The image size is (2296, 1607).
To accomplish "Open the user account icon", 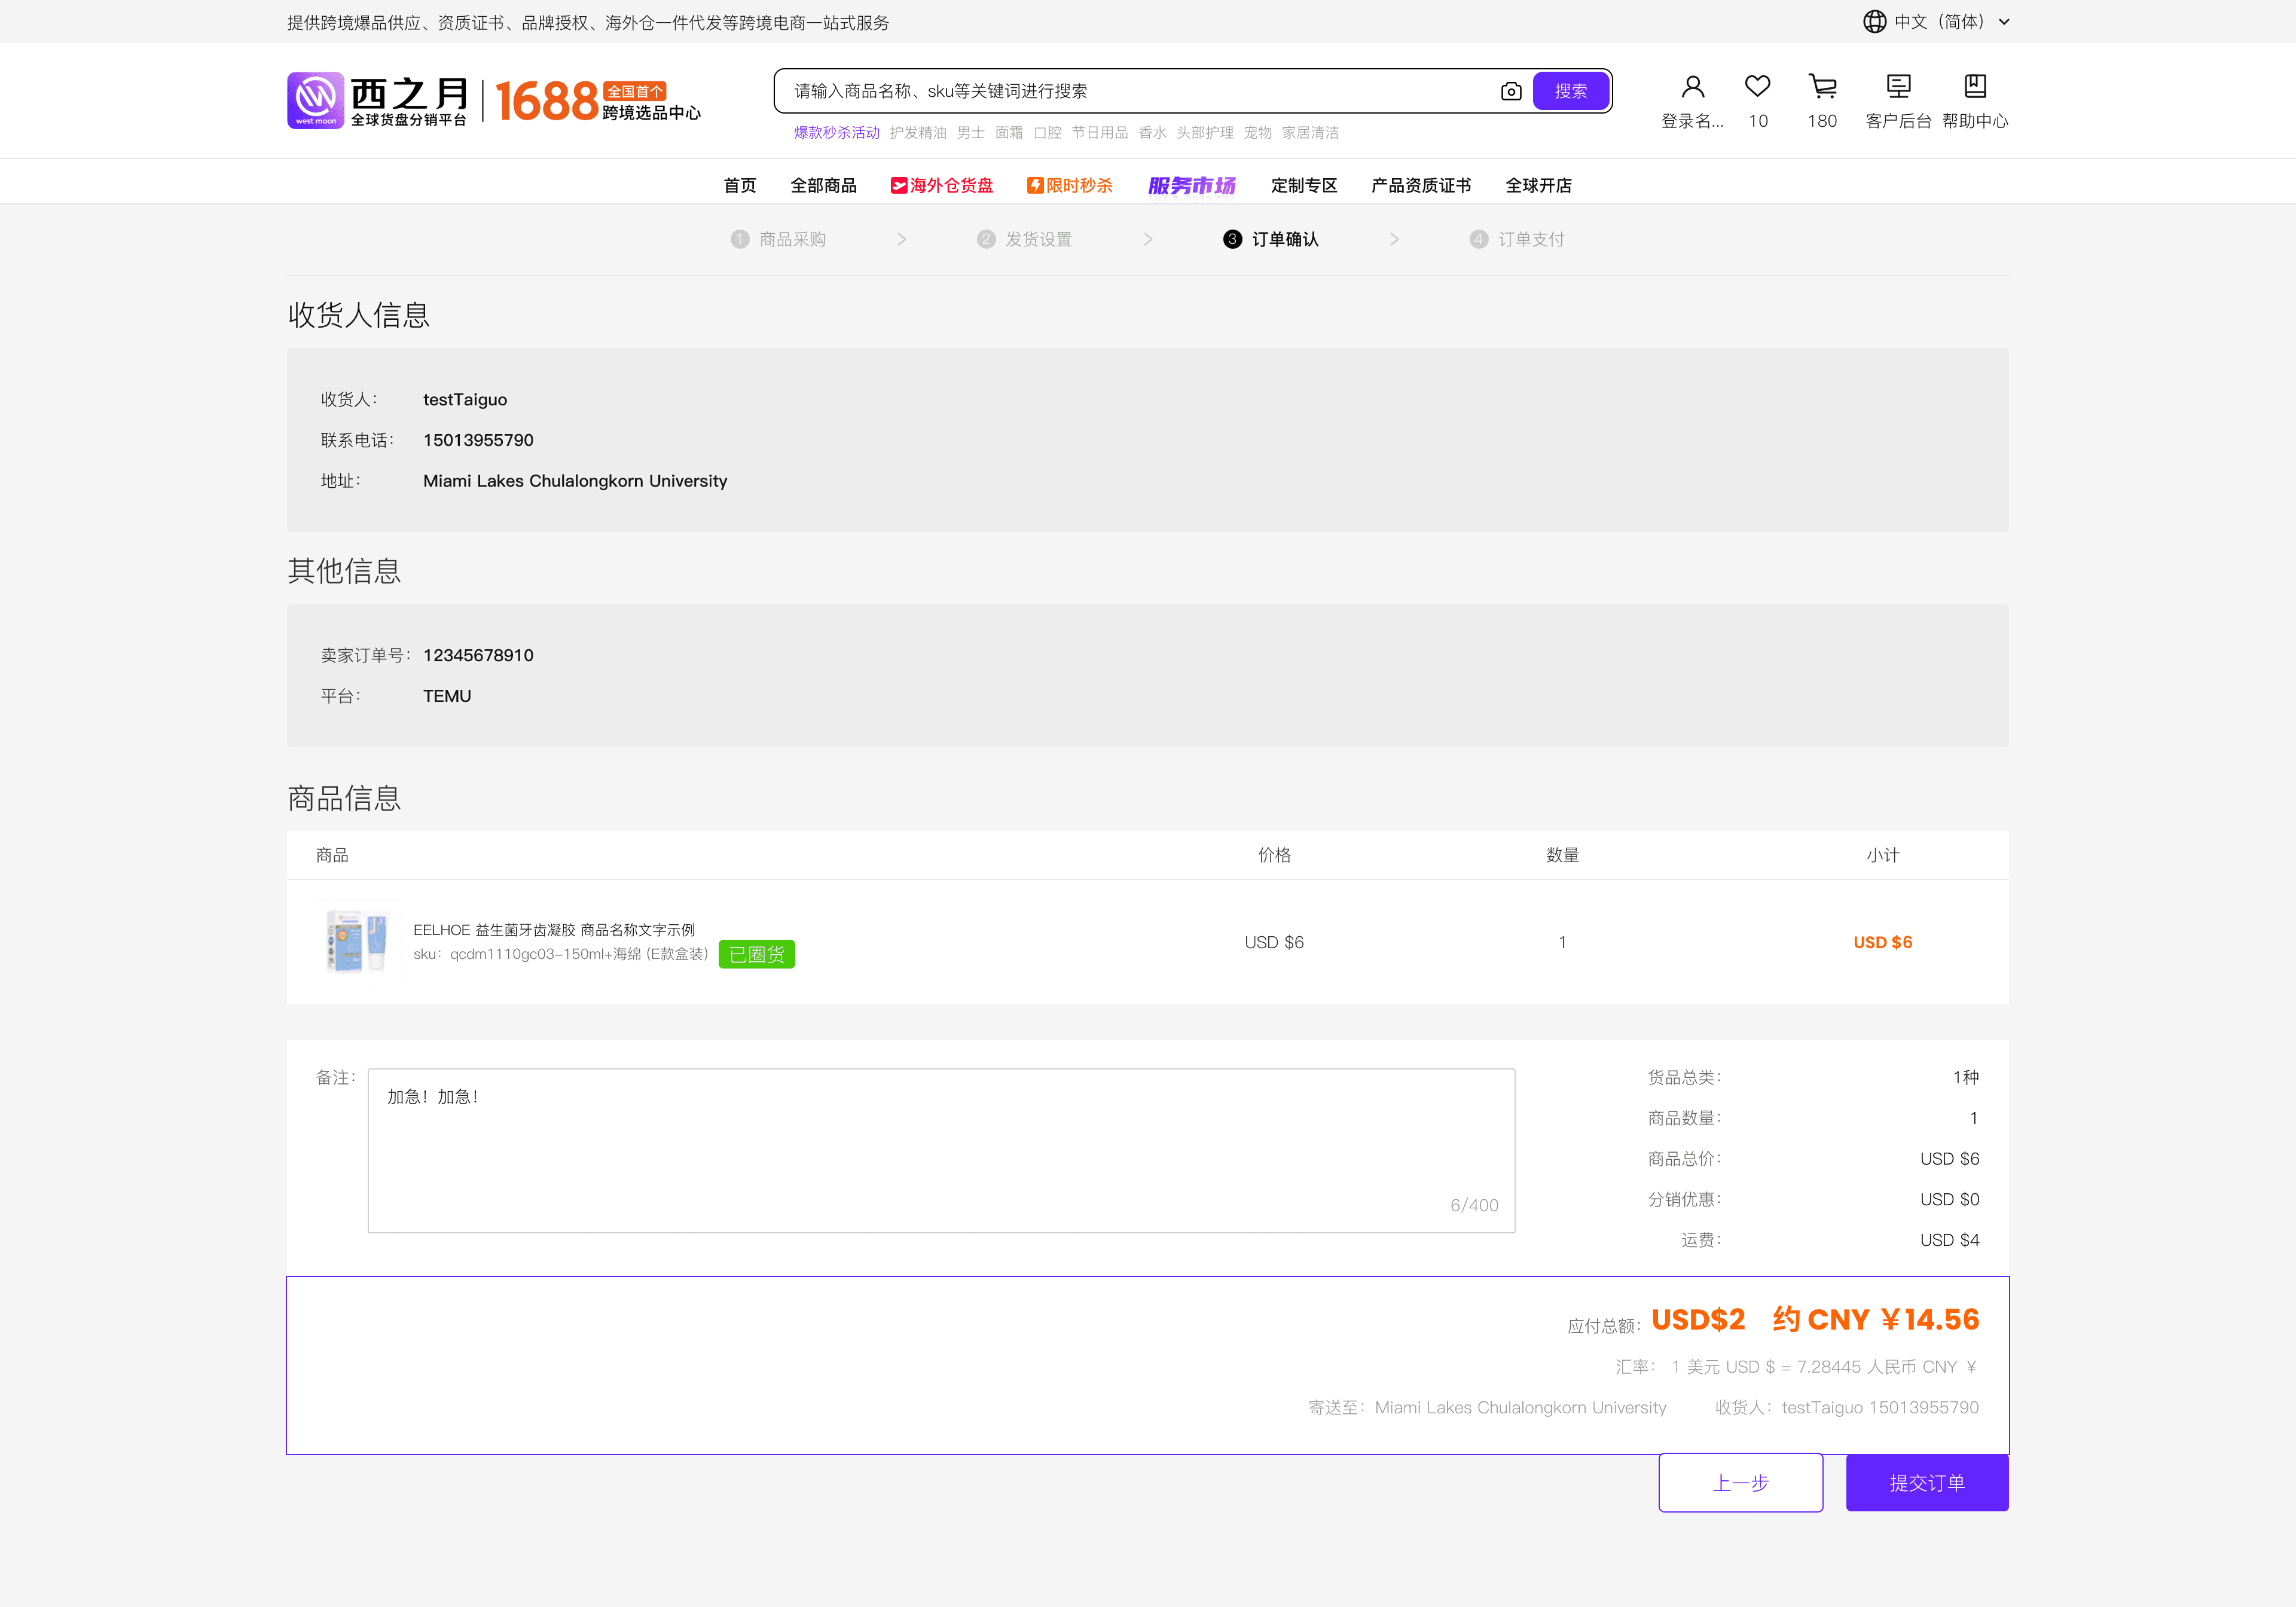I will click(x=1692, y=87).
